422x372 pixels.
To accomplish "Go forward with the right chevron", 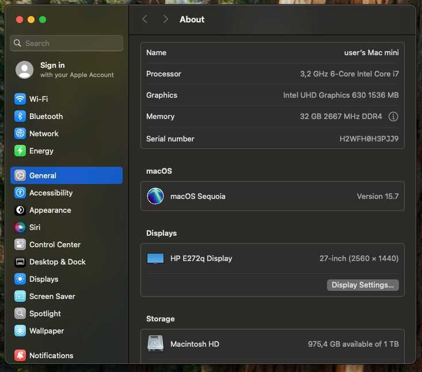I will [x=165, y=19].
